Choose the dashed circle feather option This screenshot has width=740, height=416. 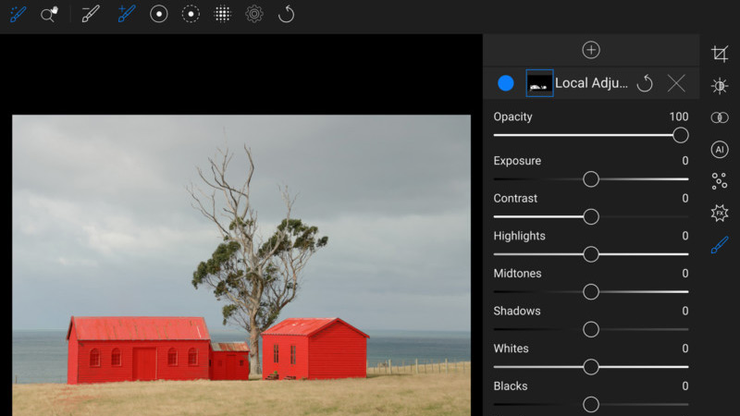click(191, 14)
